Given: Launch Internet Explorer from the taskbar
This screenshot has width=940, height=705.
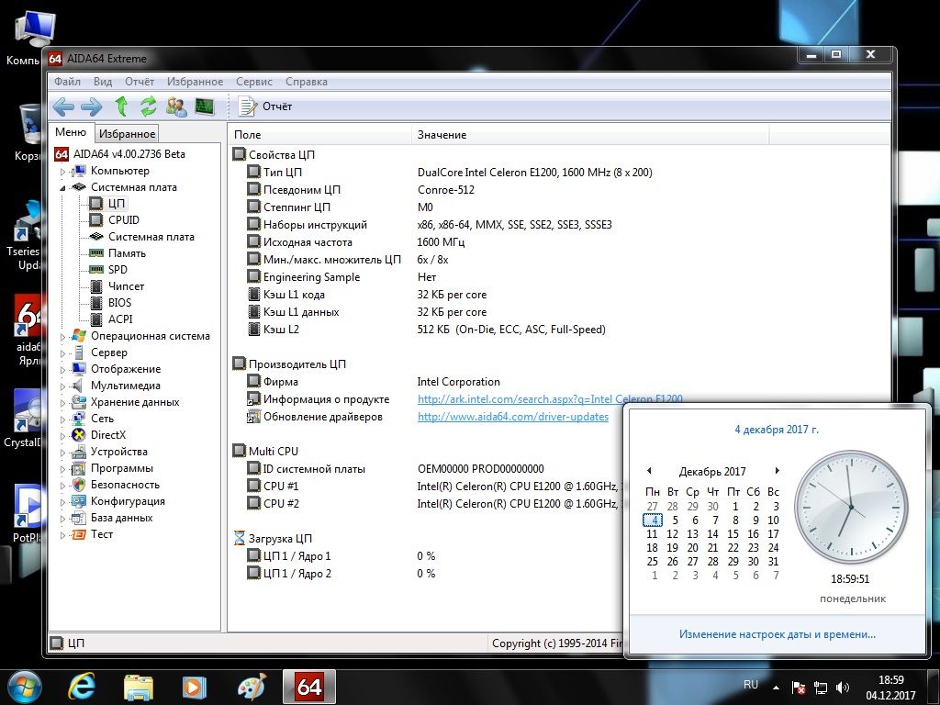Looking at the screenshot, I should click(x=81, y=687).
